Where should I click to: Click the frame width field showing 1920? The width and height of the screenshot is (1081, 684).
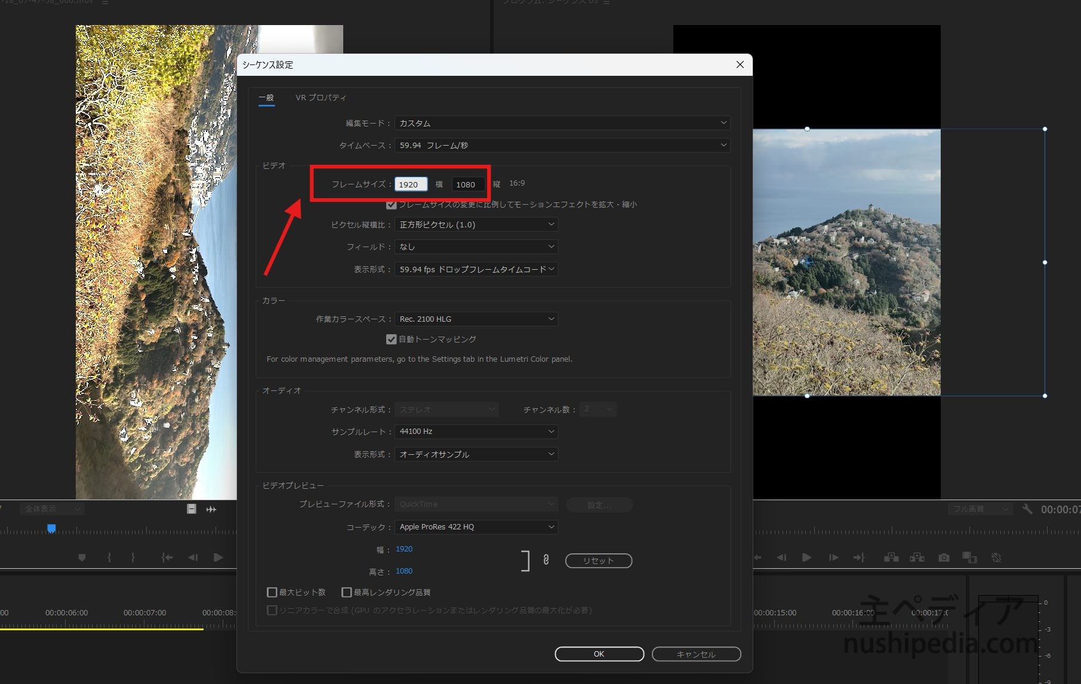[x=411, y=184]
